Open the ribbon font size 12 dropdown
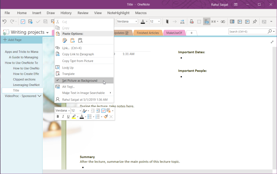Image resolution: width=277 pixels, height=174 pixels. tap(159, 21)
